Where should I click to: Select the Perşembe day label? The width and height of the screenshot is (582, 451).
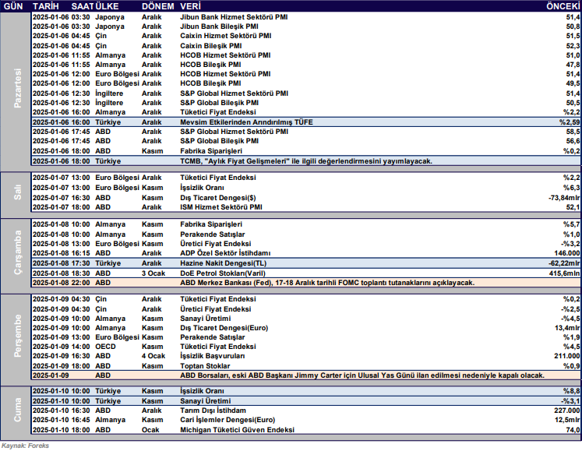click(17, 336)
